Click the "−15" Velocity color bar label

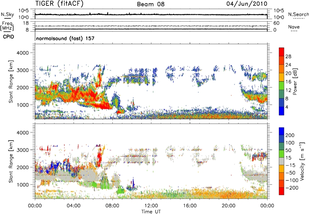click(x=290, y=165)
